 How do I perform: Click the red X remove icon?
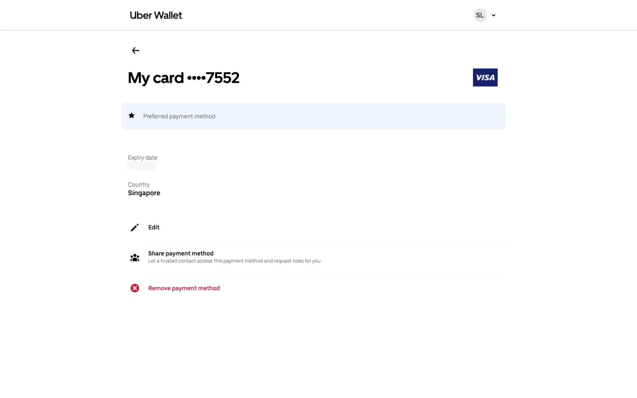click(135, 288)
